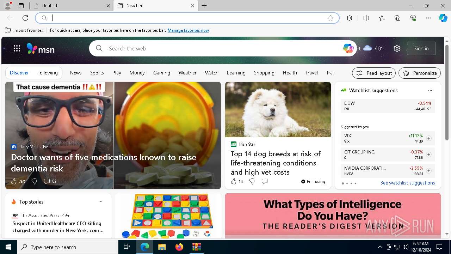Click the Copilot icon in the MSN search box
This screenshot has width=451, height=254.
click(348, 48)
